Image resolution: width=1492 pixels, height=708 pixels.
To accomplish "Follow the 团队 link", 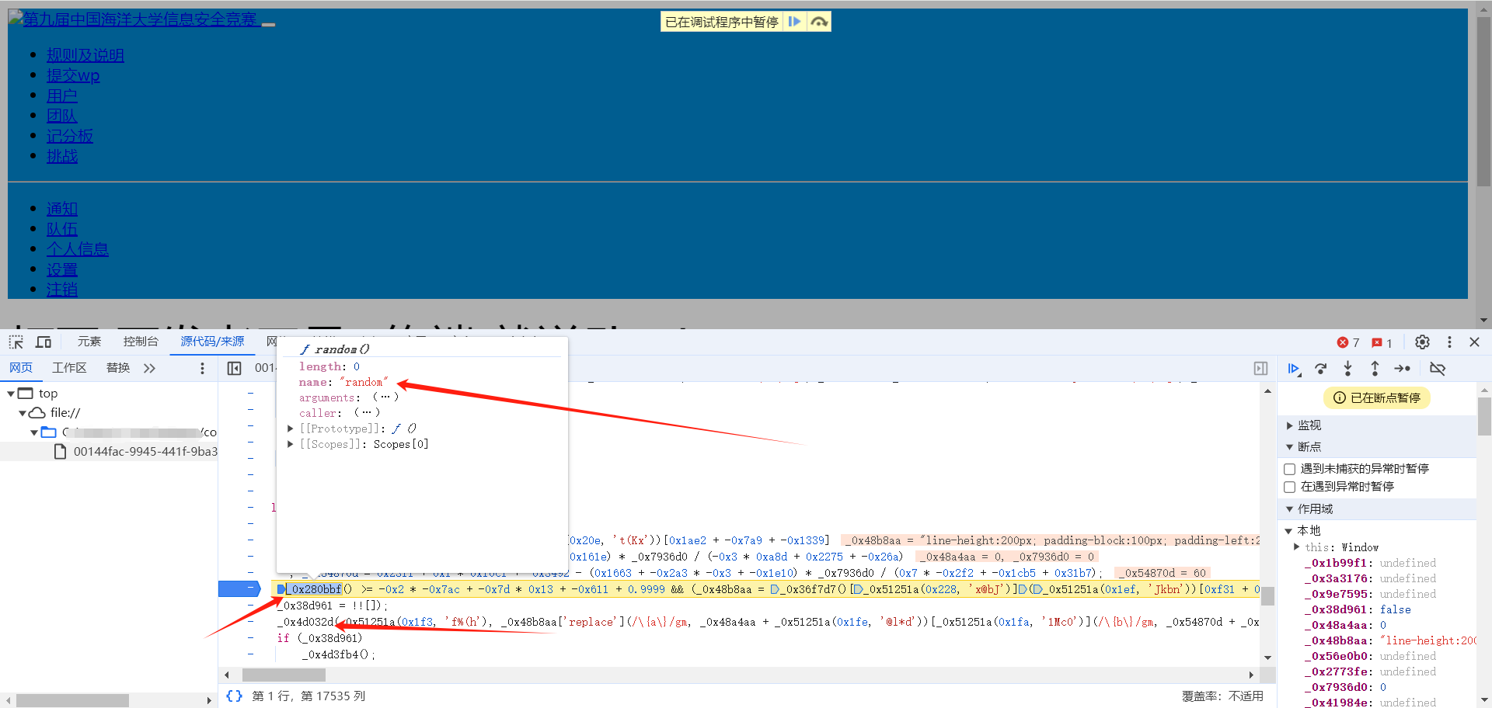I will (x=62, y=116).
